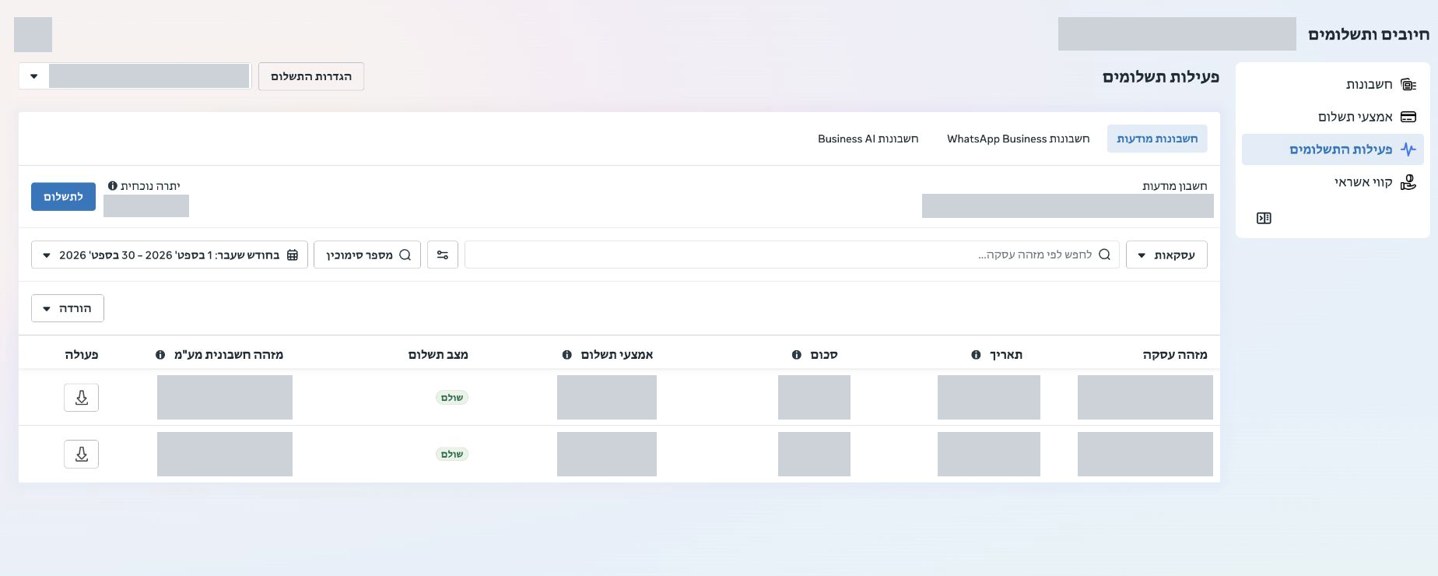This screenshot has height=576, width=1438.
Task: Open אמצעי תשלום in the sidebar
Action: (x=1332, y=117)
